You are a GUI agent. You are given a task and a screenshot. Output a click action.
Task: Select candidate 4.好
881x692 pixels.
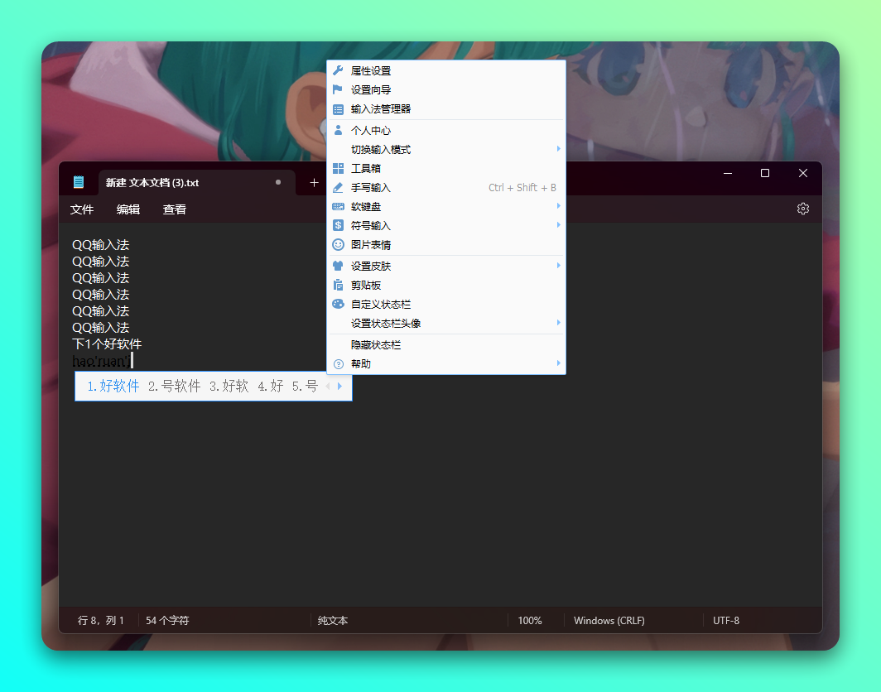click(x=270, y=386)
